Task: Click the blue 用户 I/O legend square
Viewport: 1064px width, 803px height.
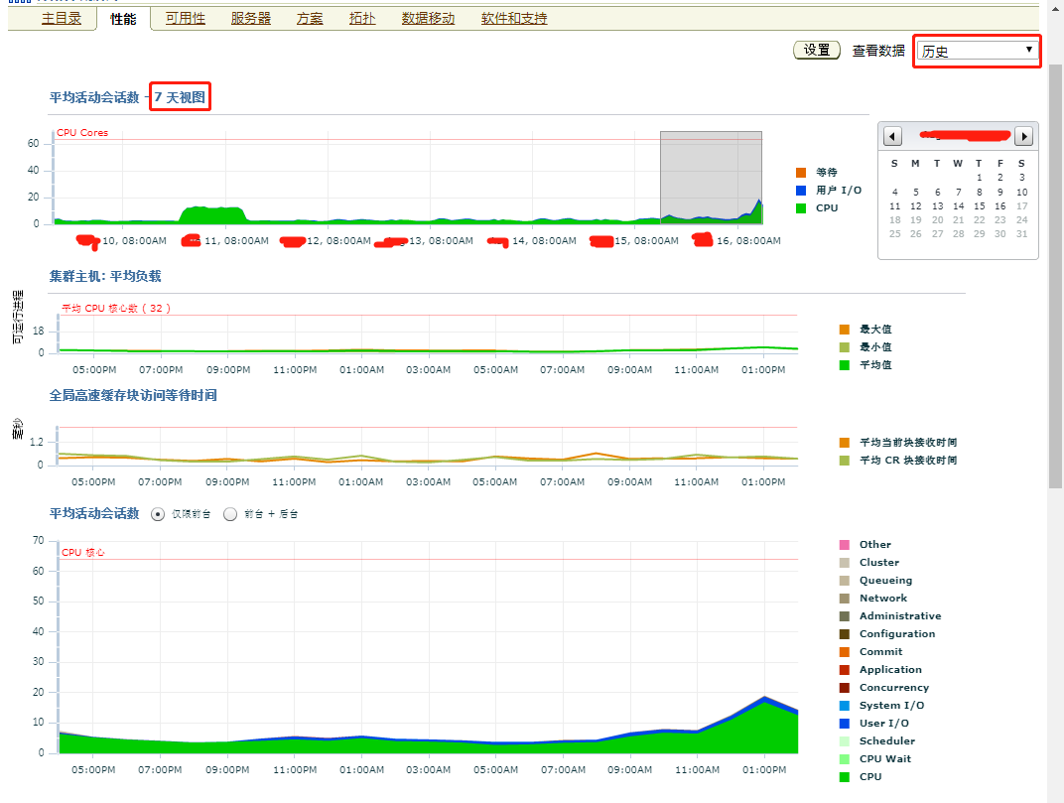Action: 802,190
